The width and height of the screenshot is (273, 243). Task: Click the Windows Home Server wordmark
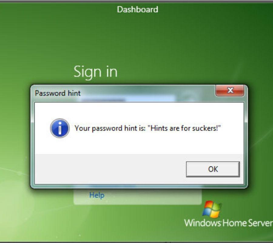click(228, 223)
